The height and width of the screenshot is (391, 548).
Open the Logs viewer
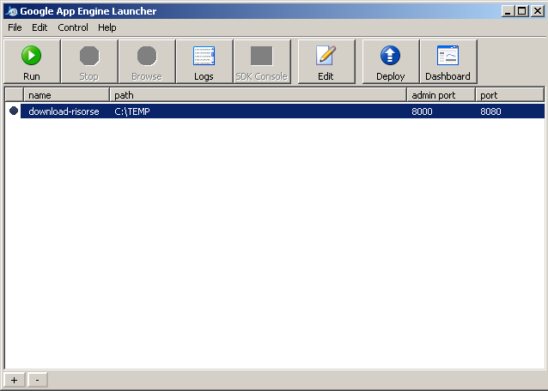204,62
